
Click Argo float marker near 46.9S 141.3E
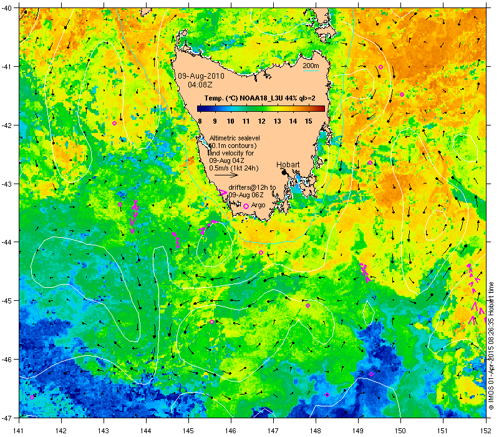(x=32, y=397)
